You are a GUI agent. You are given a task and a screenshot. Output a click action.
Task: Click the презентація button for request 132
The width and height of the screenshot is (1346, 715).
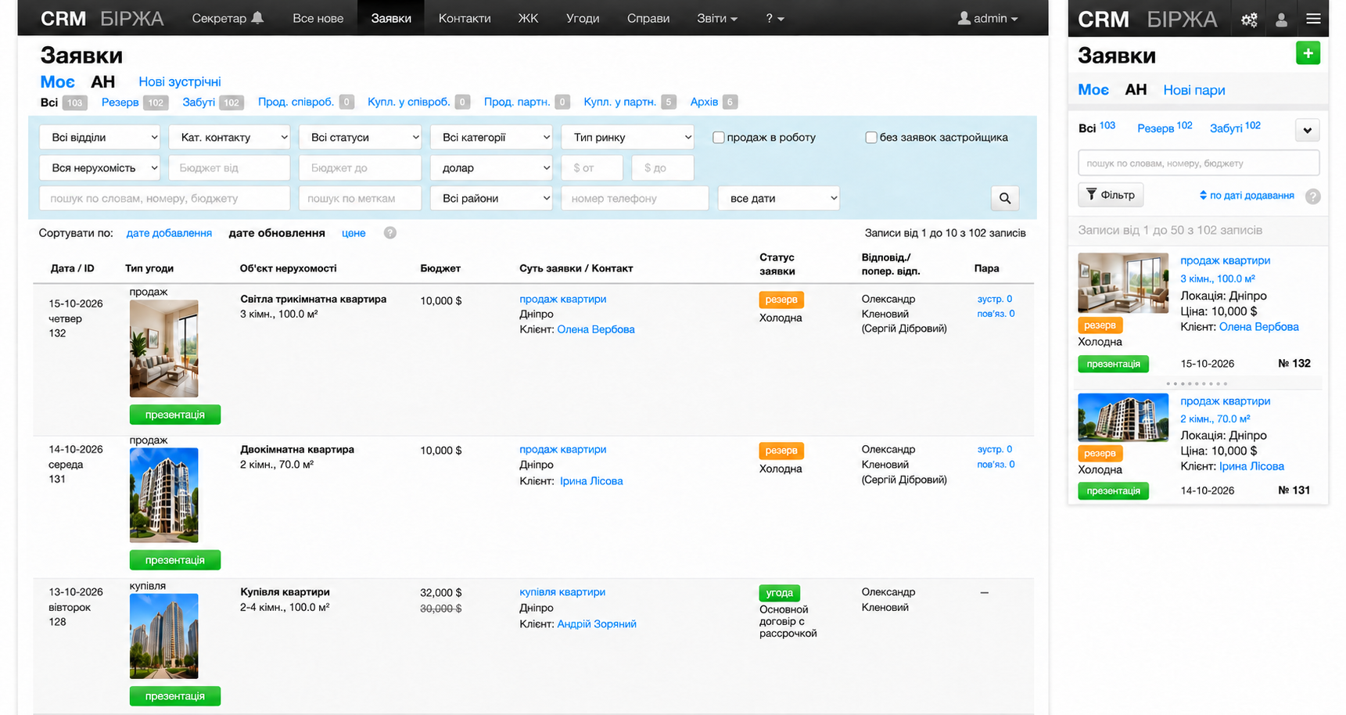[x=174, y=415]
